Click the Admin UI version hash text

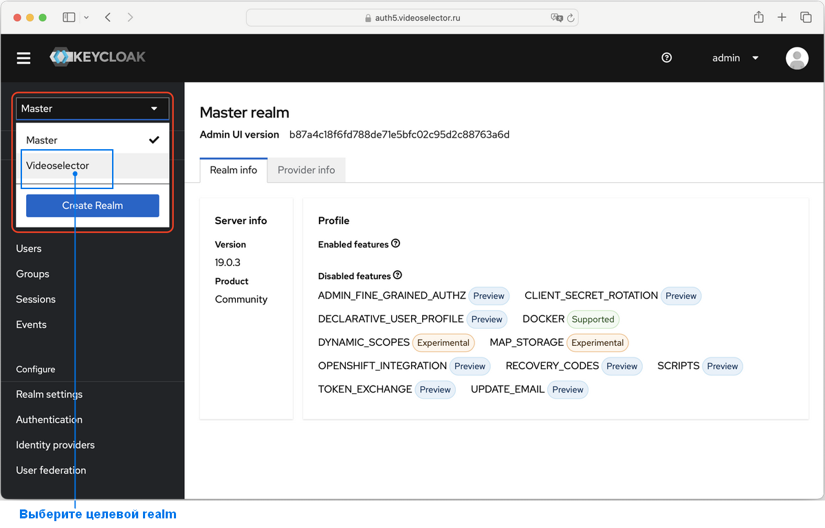pyautogui.click(x=399, y=135)
